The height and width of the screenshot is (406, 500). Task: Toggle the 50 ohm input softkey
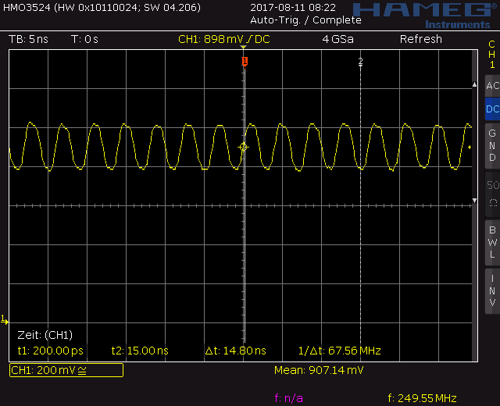click(492, 194)
